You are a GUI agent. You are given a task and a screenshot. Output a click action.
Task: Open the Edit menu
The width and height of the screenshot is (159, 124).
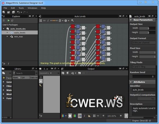13,8
